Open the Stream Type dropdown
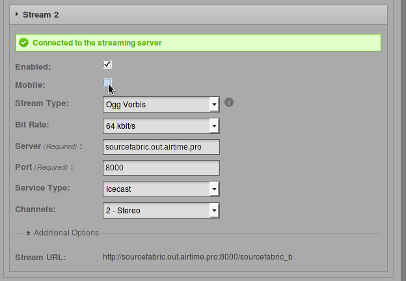 tap(161, 104)
